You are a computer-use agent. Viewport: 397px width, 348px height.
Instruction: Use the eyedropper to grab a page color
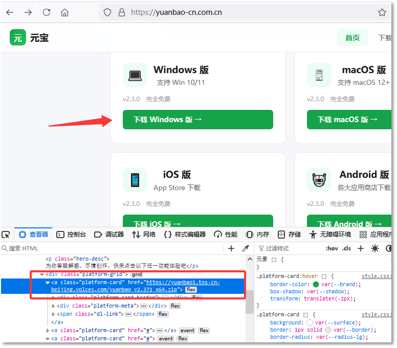tap(246, 248)
